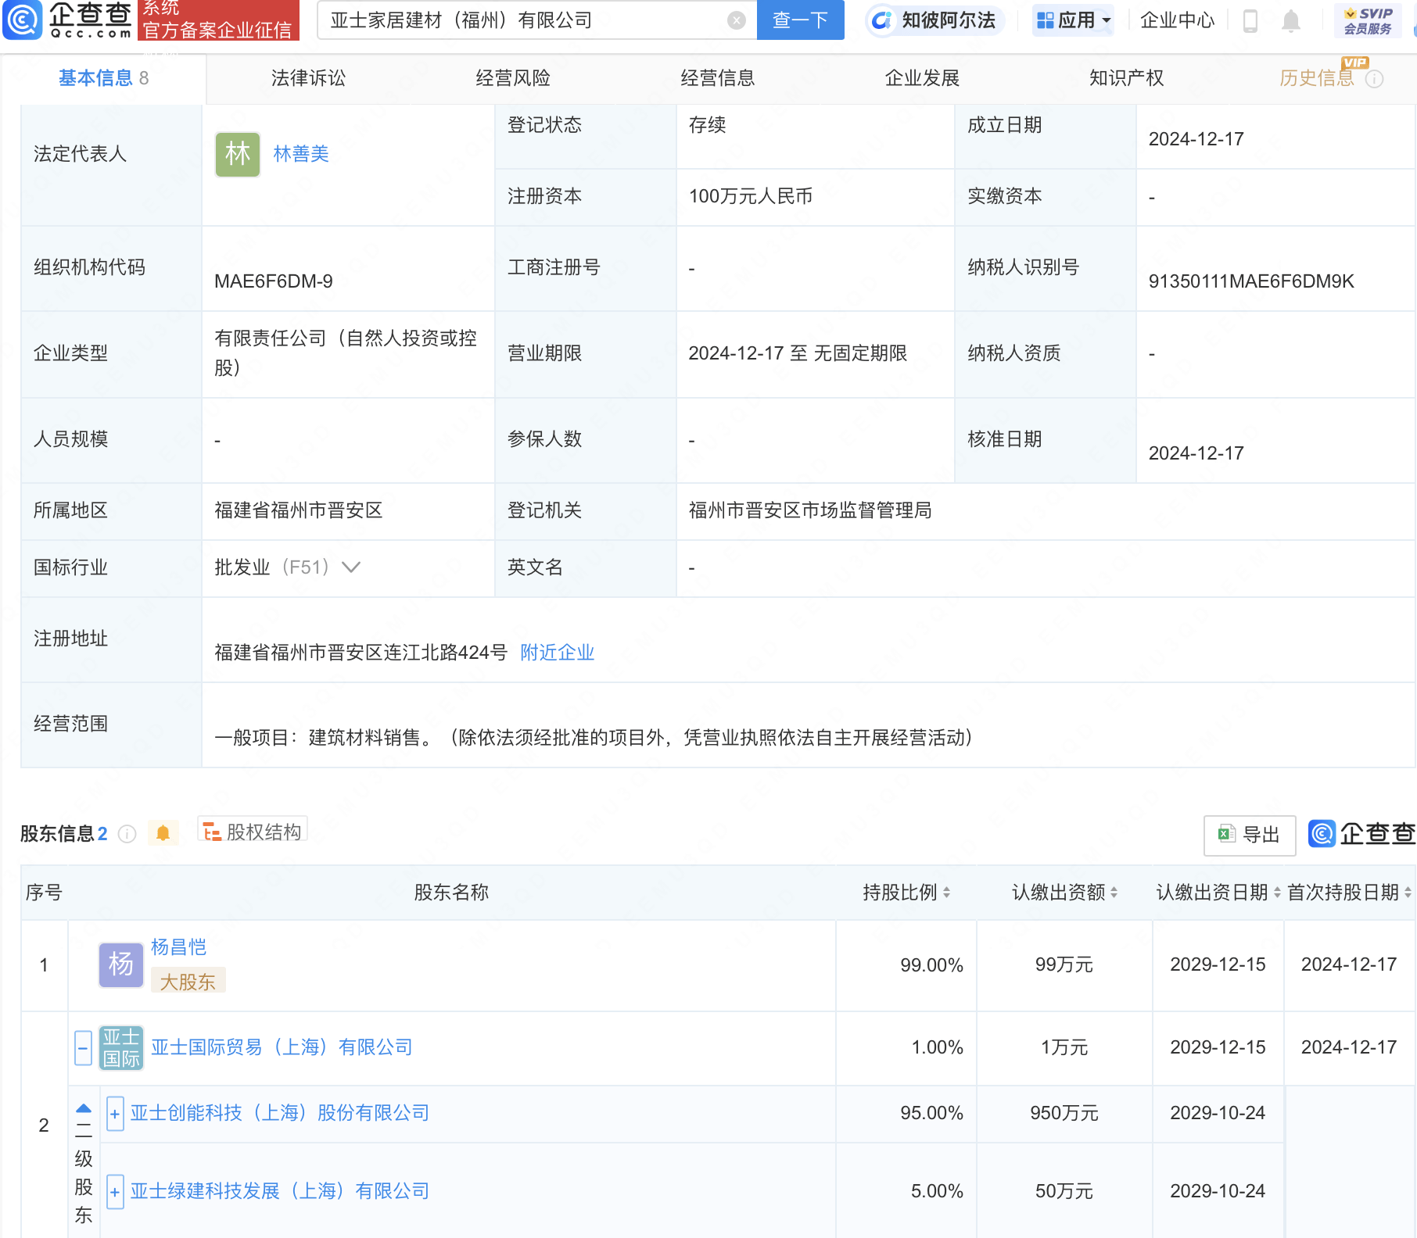Switch to the 知识产权 tab
Viewport: 1417px width, 1238px height.
[1127, 78]
